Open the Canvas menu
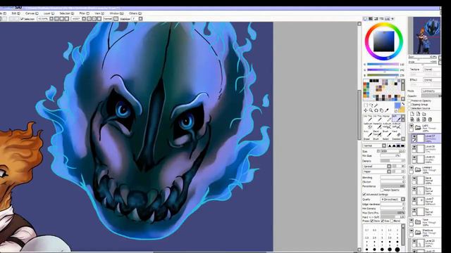The height and width of the screenshot is (253, 451). click(x=32, y=13)
